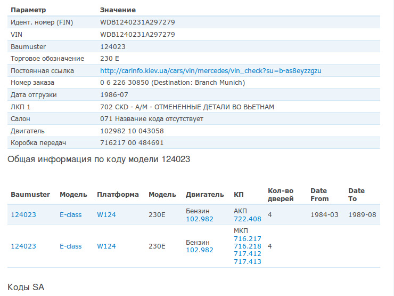Click the 'Коробка передач' label
The image size is (394, 296).
click(x=38, y=143)
